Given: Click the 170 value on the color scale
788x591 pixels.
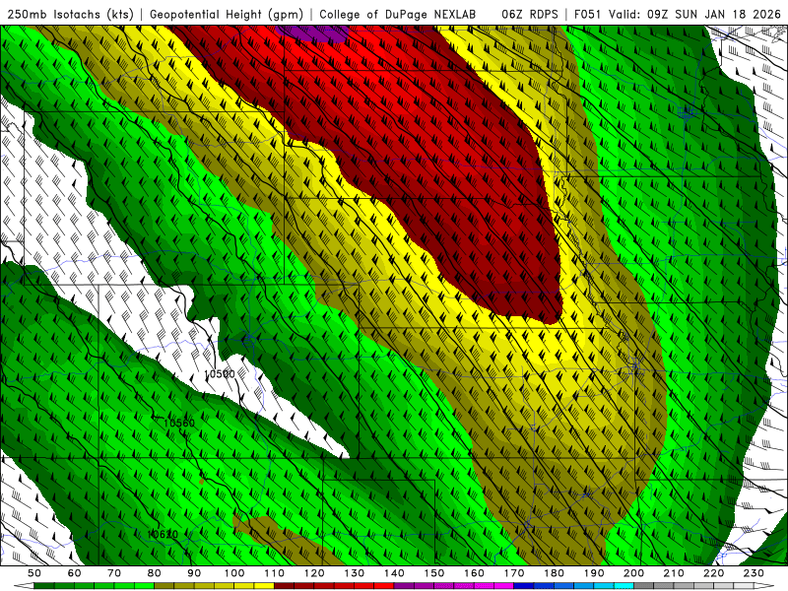Looking at the screenshot, I should click(514, 573).
